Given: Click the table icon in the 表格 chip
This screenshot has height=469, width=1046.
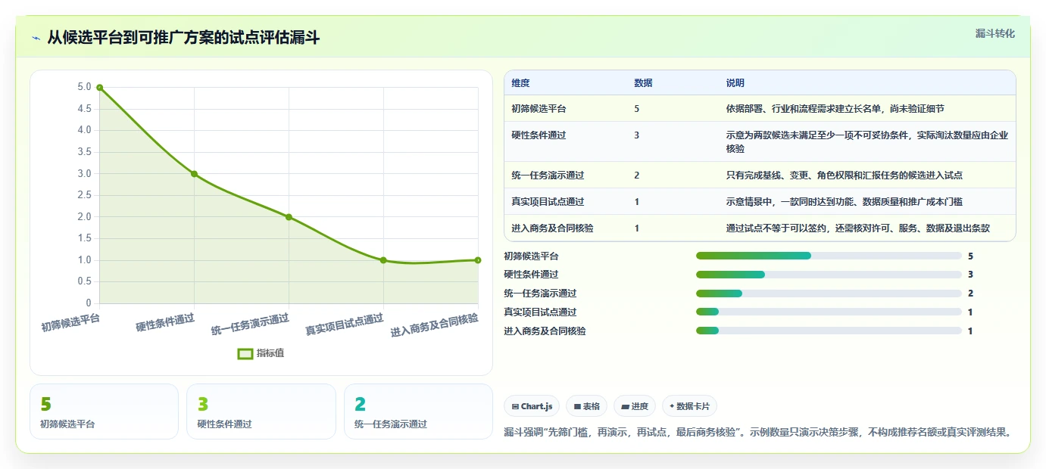Looking at the screenshot, I should [x=577, y=407].
